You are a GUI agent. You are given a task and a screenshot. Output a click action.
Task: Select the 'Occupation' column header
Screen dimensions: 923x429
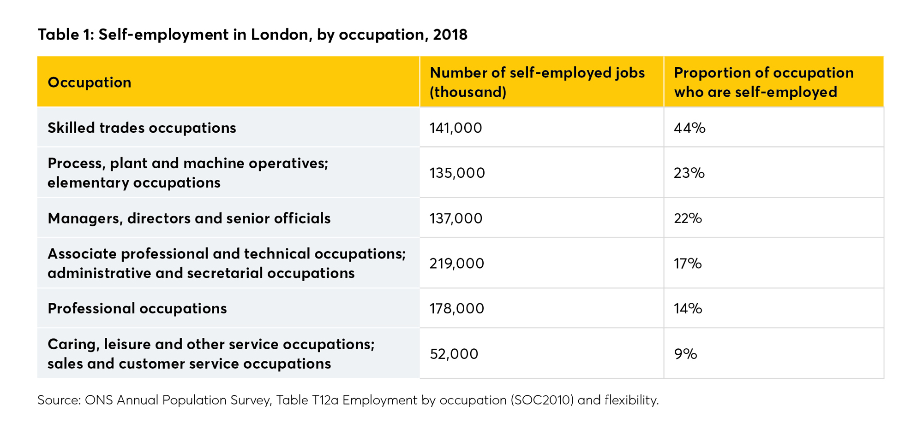[x=90, y=82]
